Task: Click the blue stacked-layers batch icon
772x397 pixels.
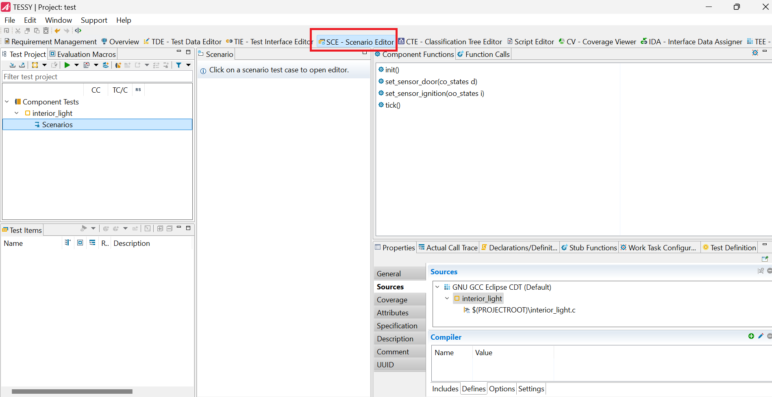Action: tap(106, 65)
